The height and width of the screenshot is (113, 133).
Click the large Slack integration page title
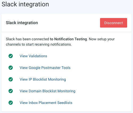(25, 5)
